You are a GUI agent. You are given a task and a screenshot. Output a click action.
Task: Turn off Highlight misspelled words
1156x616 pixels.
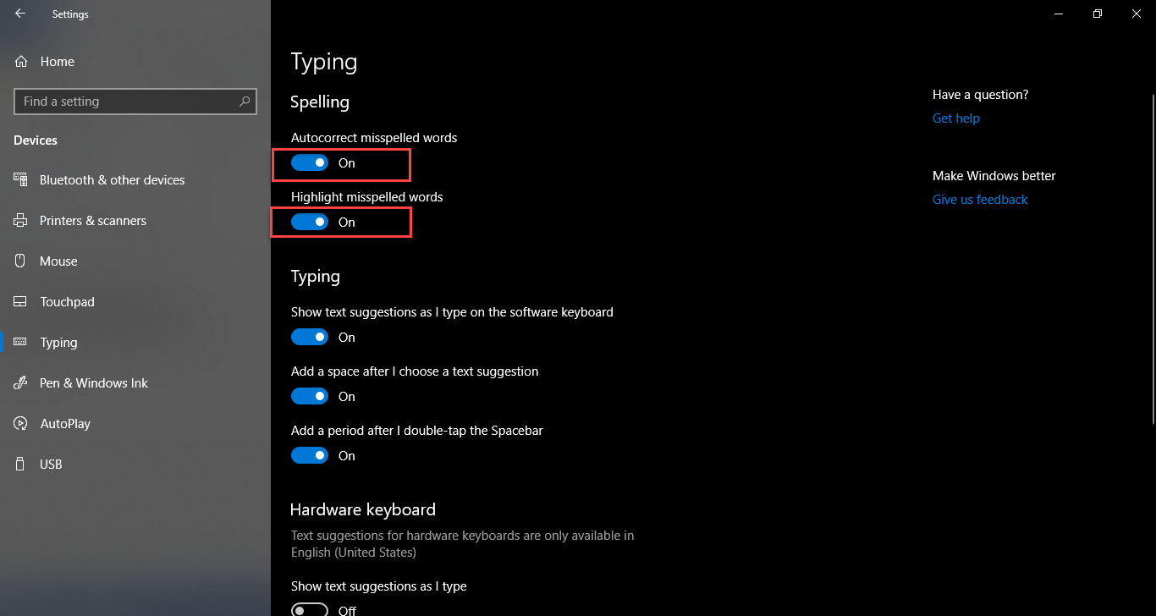[310, 223]
